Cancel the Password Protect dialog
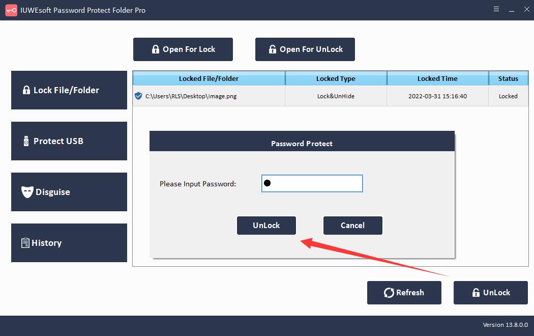534x336 pixels. 352,225
